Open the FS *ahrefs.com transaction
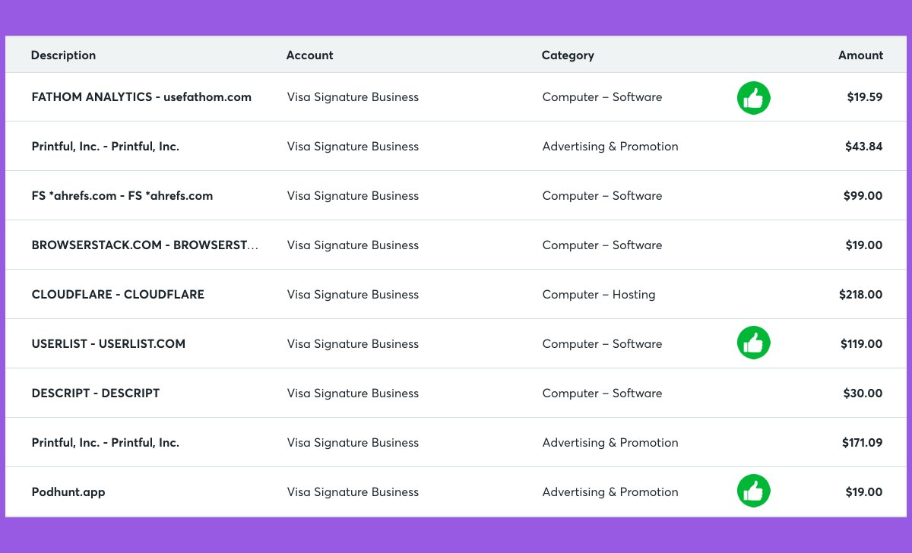 pos(122,196)
